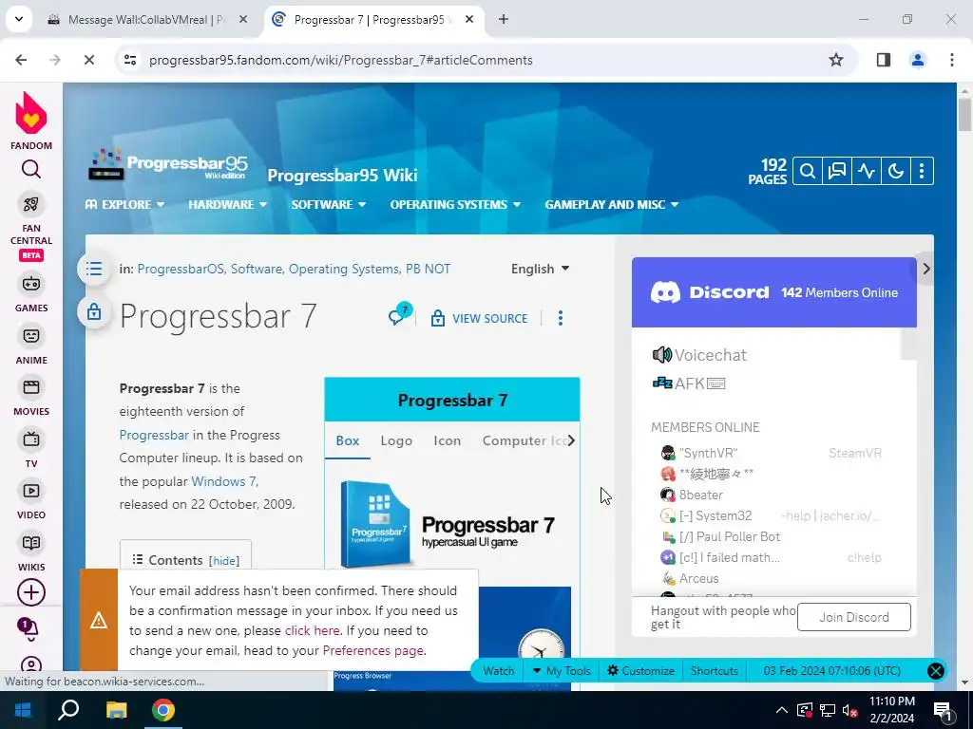This screenshot has height=729, width=973.
Task: Switch to the Message Wall:CollabVMreal tab
Action: pos(145,20)
